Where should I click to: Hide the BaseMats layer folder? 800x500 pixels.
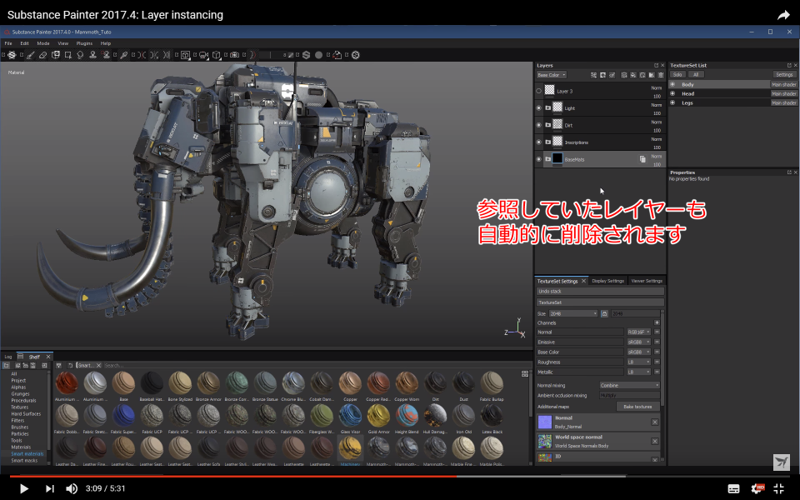point(539,159)
